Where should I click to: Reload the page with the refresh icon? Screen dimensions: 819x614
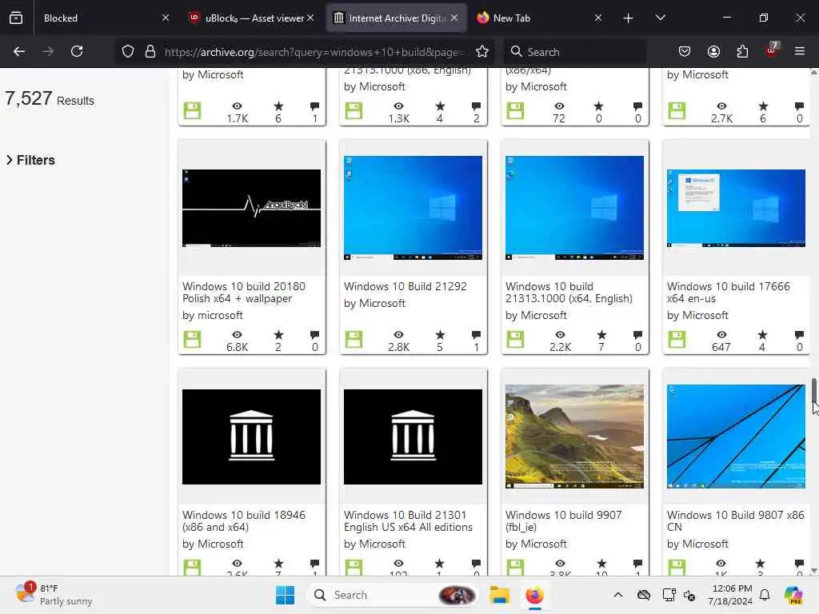pyautogui.click(x=77, y=51)
